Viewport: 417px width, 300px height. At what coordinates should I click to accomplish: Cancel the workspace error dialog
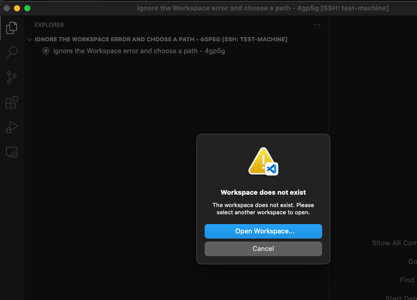coord(263,248)
